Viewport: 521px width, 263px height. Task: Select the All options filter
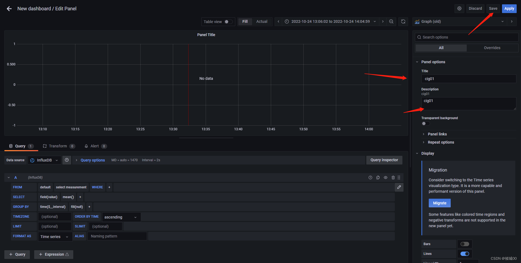click(x=441, y=48)
